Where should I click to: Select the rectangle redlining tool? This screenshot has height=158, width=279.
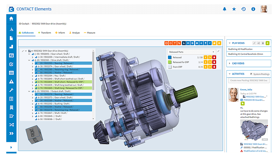tap(166, 43)
